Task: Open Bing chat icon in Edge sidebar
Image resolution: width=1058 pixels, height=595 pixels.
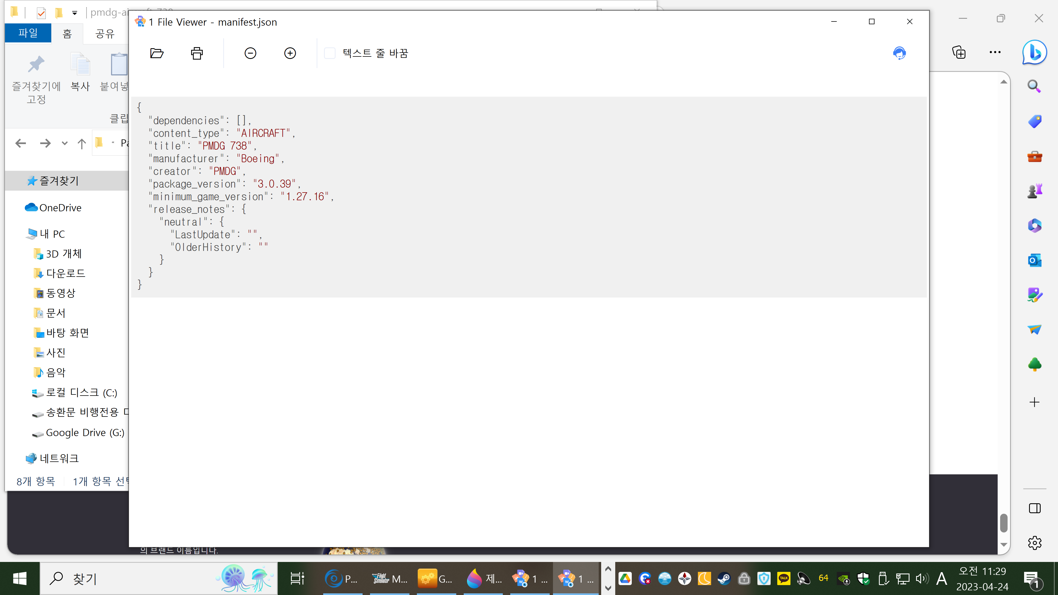Action: [x=1034, y=52]
